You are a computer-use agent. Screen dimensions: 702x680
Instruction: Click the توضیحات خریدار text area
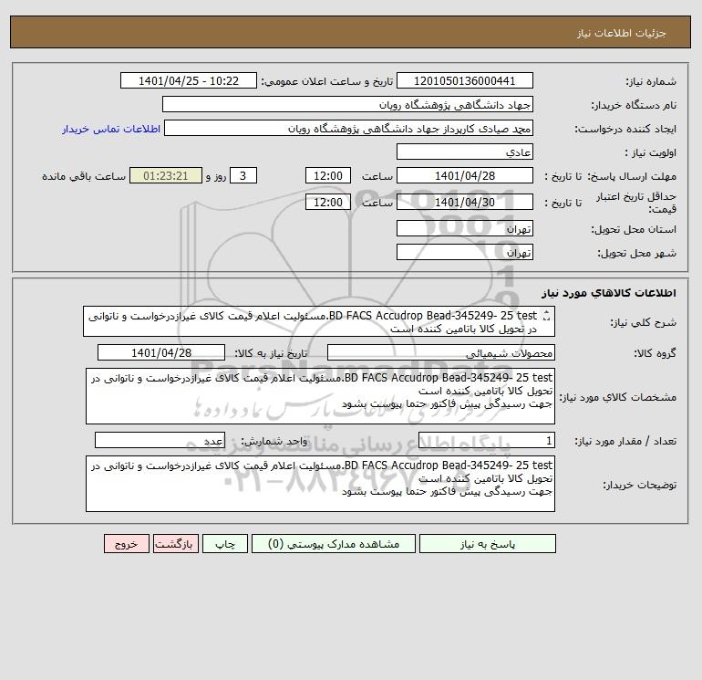(320, 484)
